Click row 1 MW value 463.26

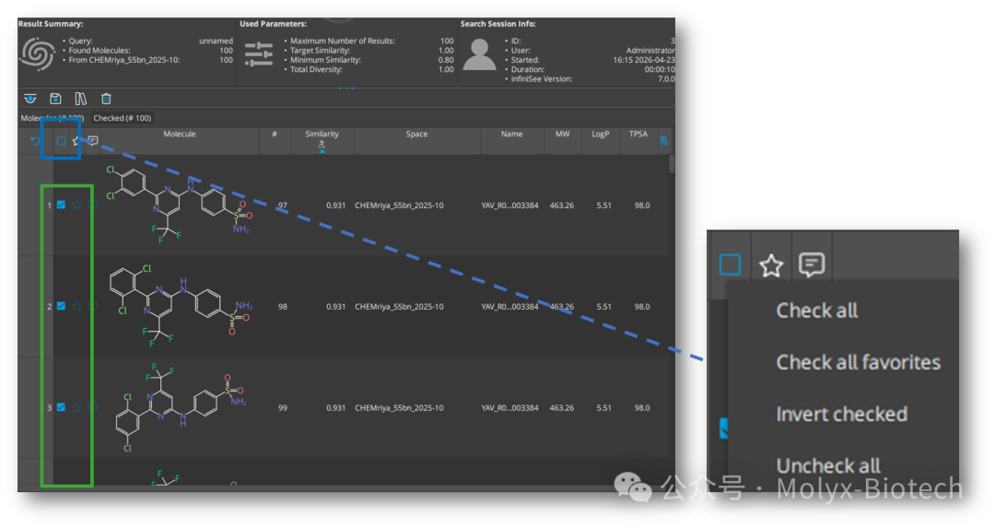(562, 205)
